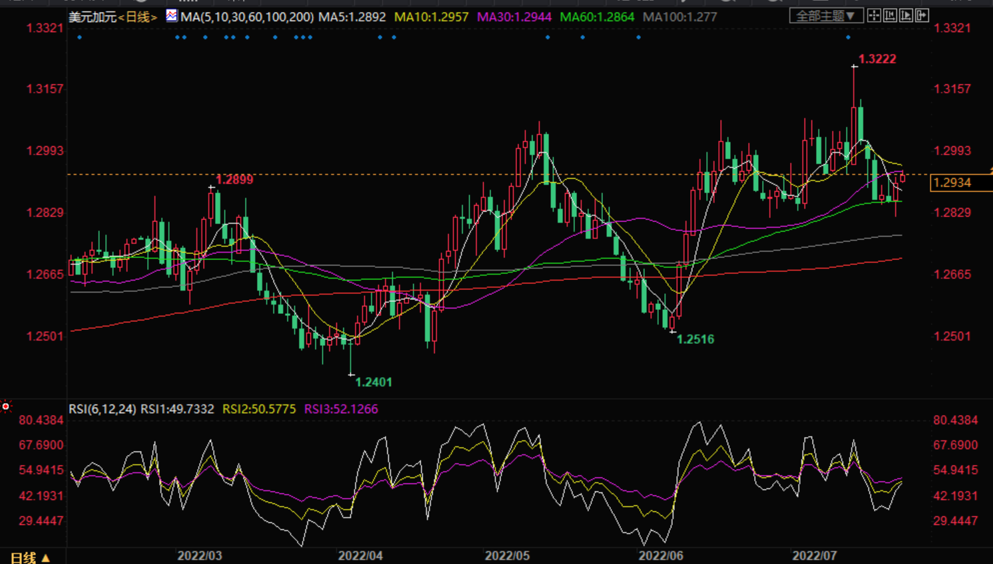Image resolution: width=993 pixels, height=564 pixels.
Task: Click the export arrow icon at top right
Action: (922, 15)
